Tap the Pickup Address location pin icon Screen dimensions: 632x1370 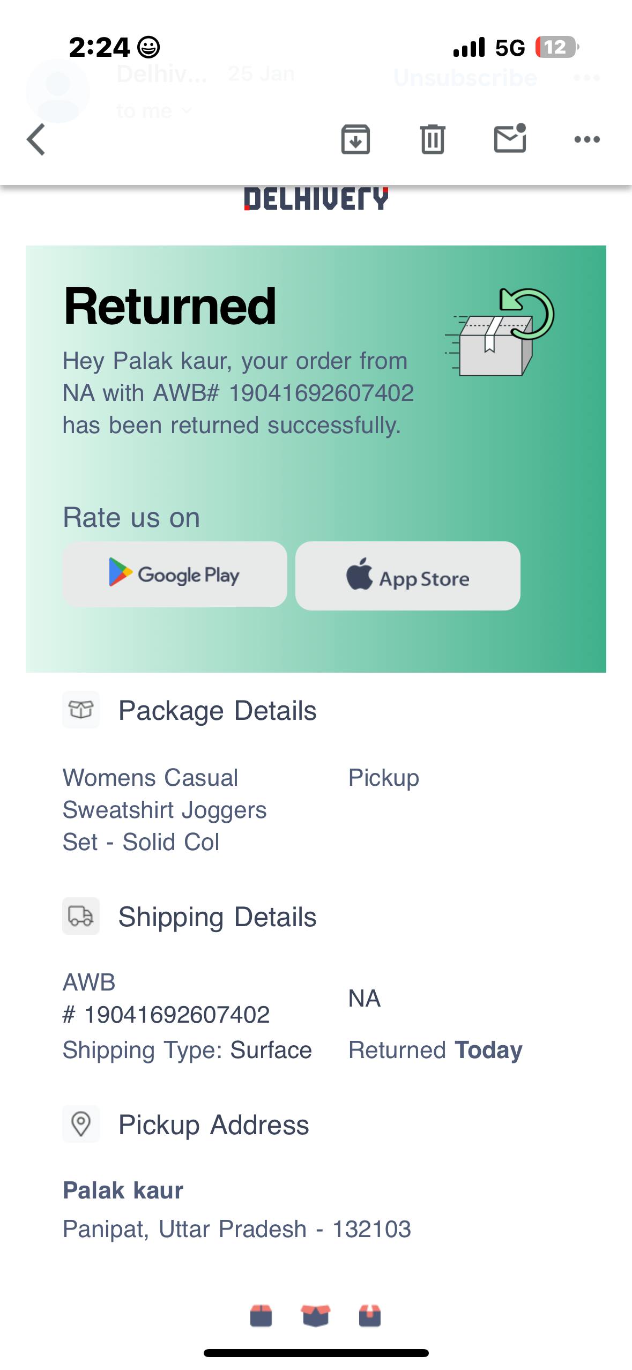coord(81,1123)
